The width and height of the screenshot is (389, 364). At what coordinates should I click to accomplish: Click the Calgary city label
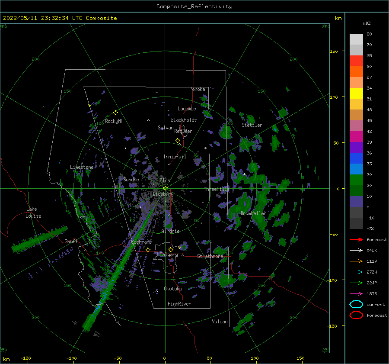click(169, 254)
